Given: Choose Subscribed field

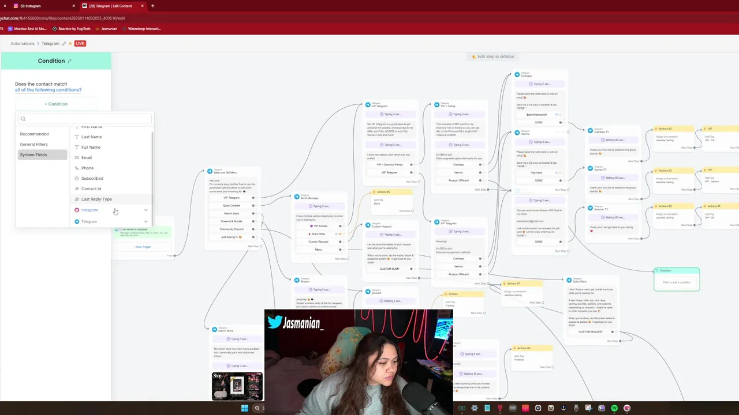Looking at the screenshot, I should pyautogui.click(x=111, y=179).
